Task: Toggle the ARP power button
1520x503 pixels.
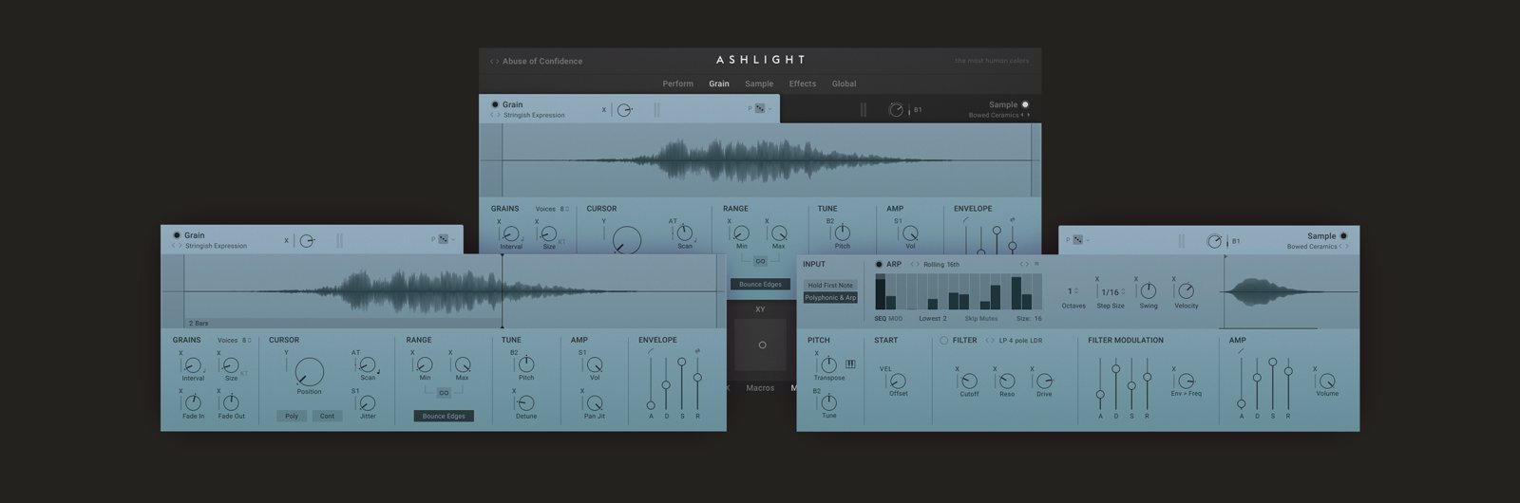Action: coord(879,265)
